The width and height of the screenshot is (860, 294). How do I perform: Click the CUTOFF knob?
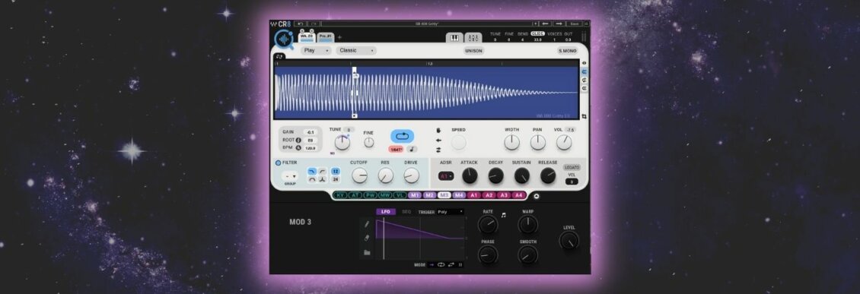click(x=360, y=175)
